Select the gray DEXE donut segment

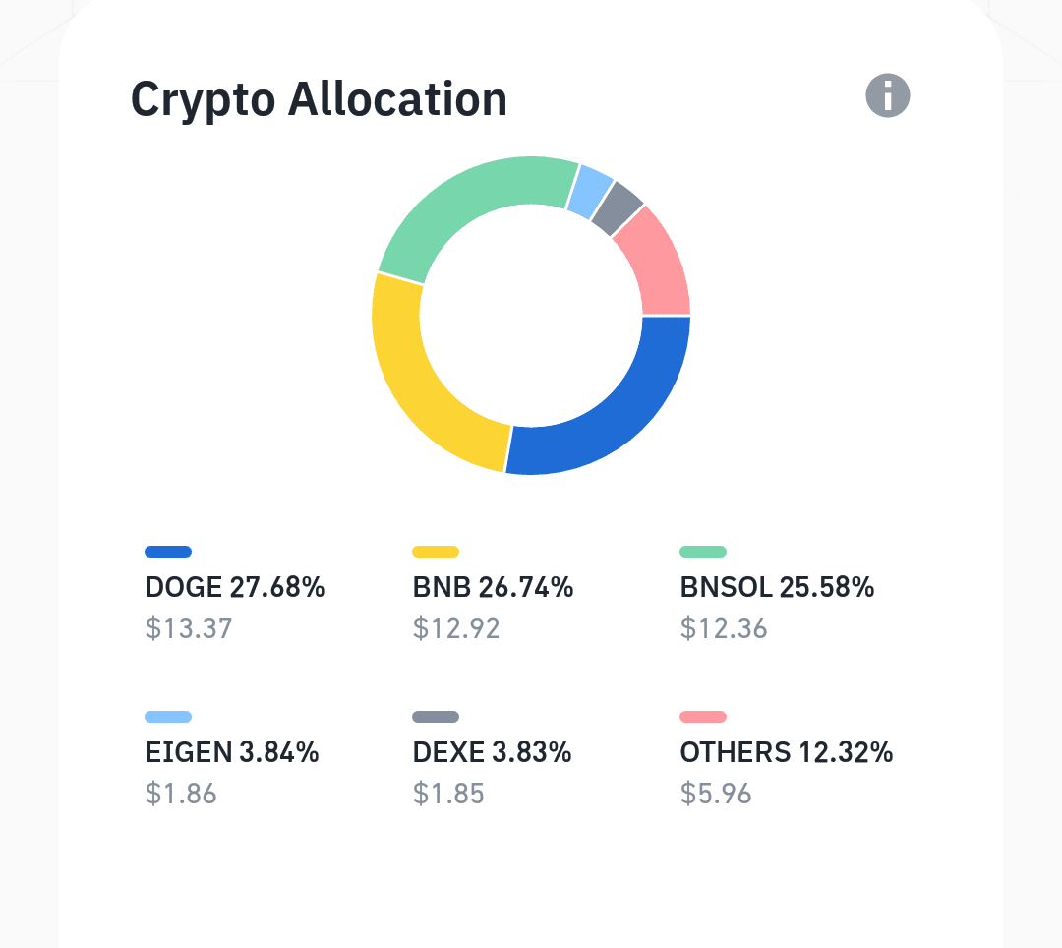618,208
